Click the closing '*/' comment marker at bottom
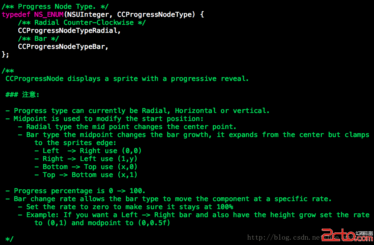 coord(10,239)
